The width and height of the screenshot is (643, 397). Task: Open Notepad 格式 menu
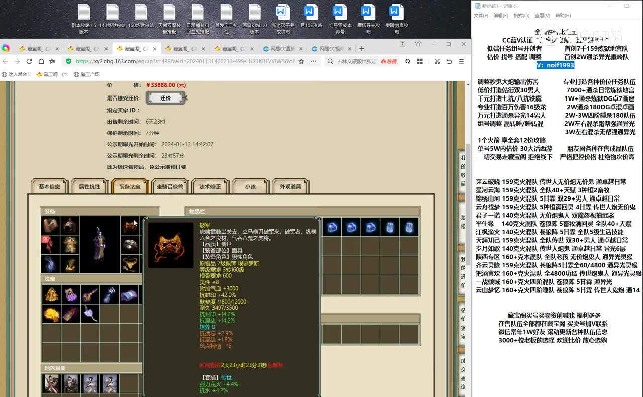(x=521, y=16)
